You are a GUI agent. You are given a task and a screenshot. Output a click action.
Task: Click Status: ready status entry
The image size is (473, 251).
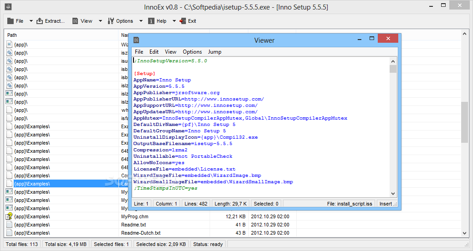pos(208,244)
